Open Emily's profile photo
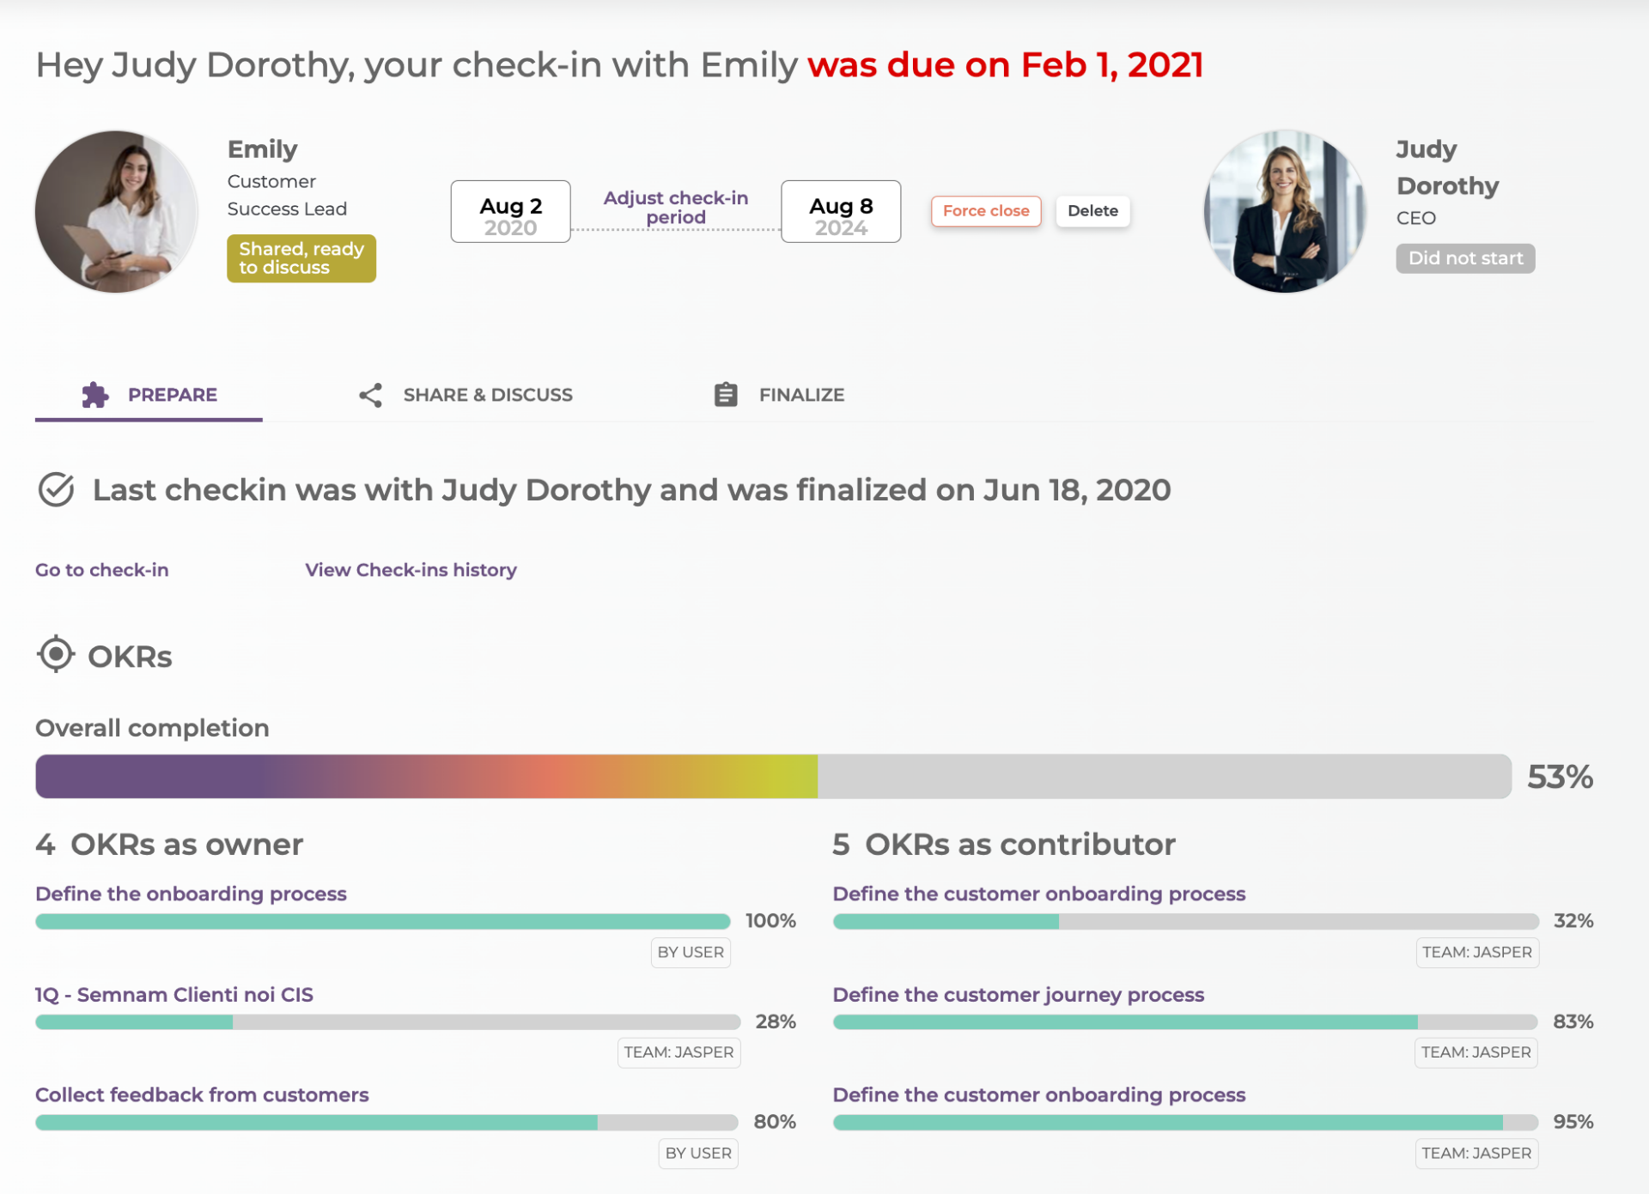Viewport: 1649px width, 1194px height. click(117, 212)
